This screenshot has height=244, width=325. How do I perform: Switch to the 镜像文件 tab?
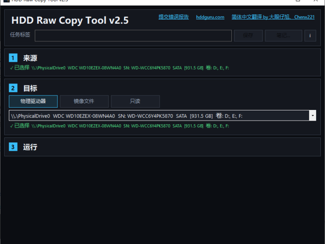(x=84, y=102)
